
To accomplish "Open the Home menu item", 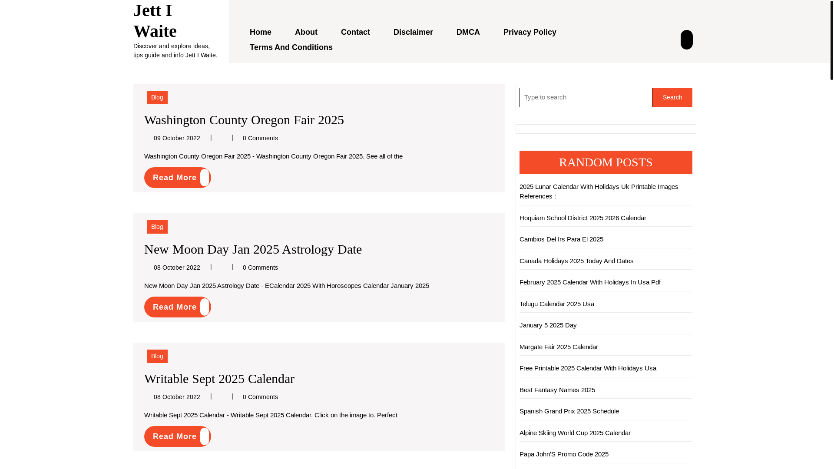I will [x=261, y=32].
